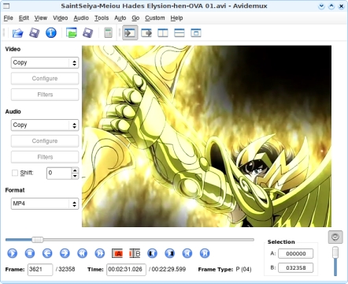This screenshot has height=284, width=348.
Task: Open the View menu
Action: (41, 18)
